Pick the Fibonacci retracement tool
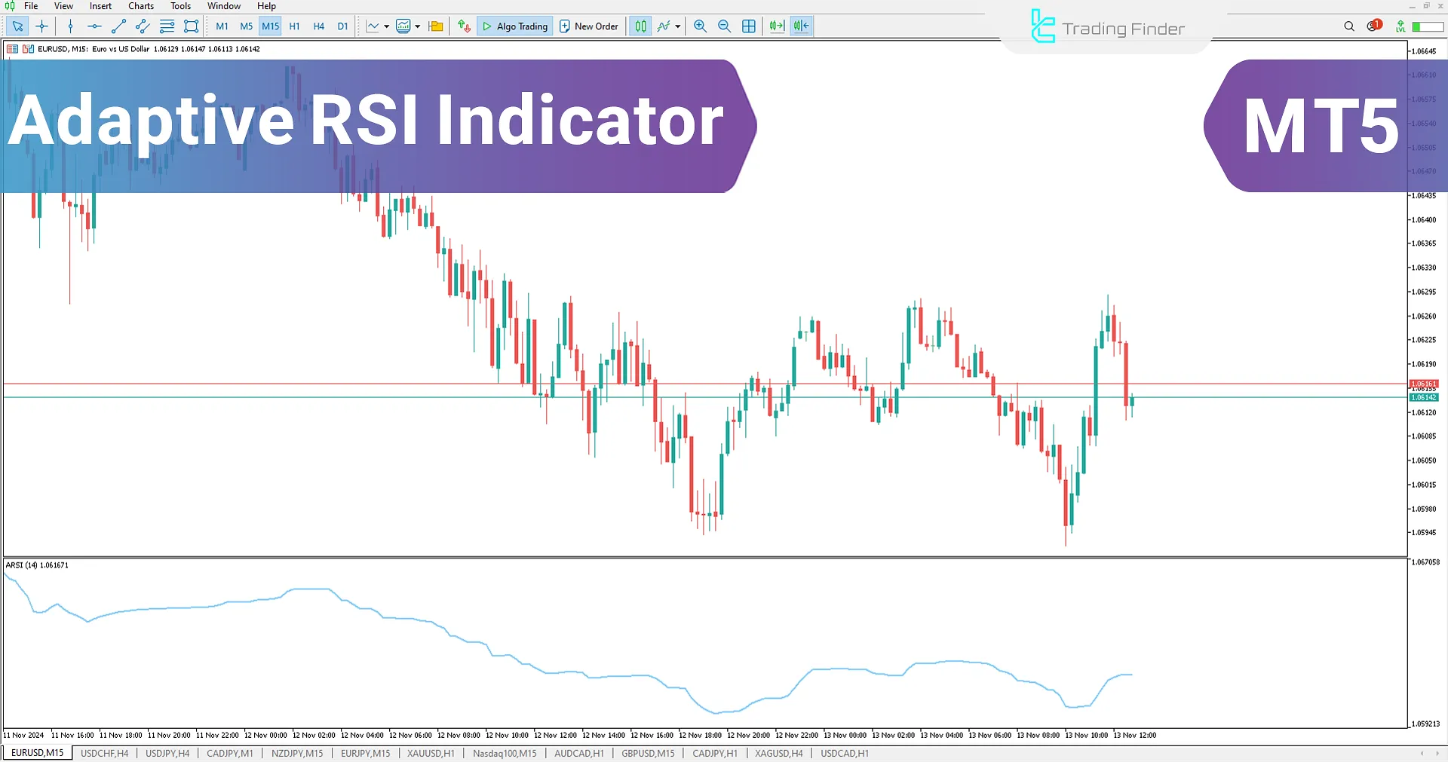Screen dimensions: 1448x762 (x=167, y=26)
